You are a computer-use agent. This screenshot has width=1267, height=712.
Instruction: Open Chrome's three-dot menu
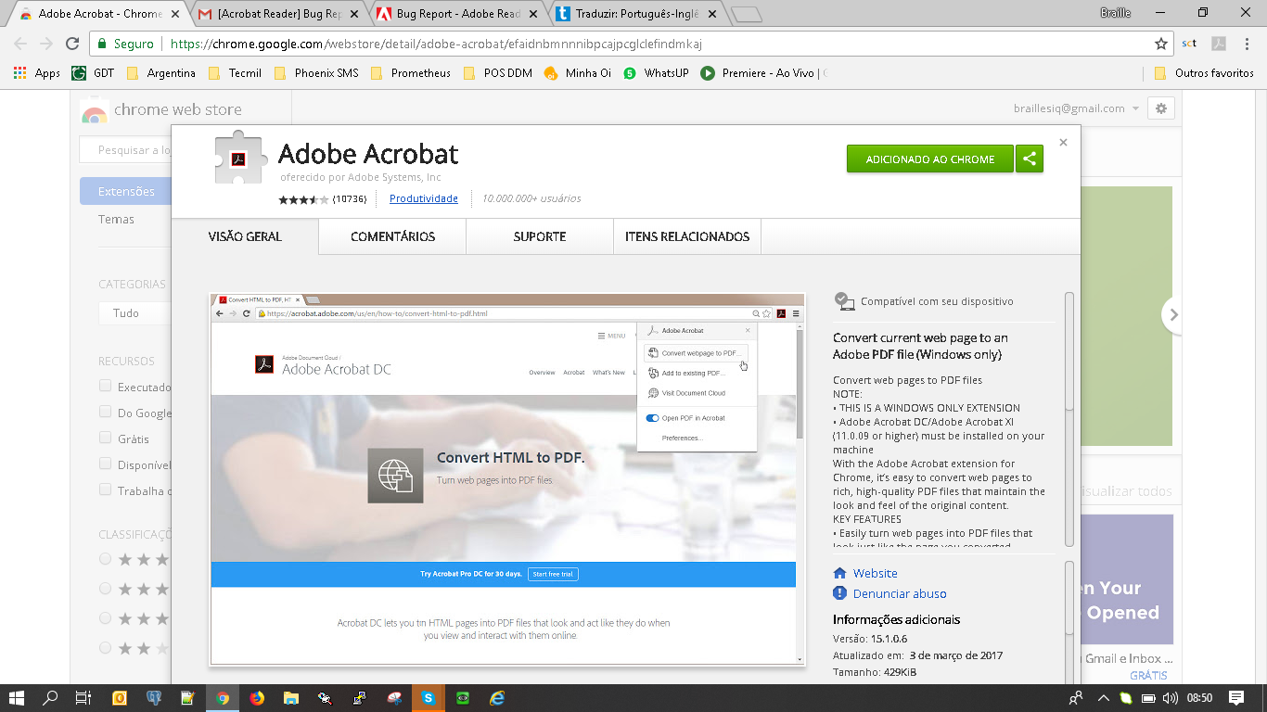pyautogui.click(x=1246, y=44)
